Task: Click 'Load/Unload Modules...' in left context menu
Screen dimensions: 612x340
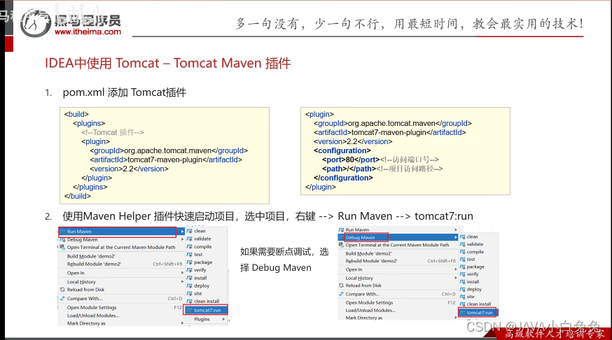Action: pos(93,316)
